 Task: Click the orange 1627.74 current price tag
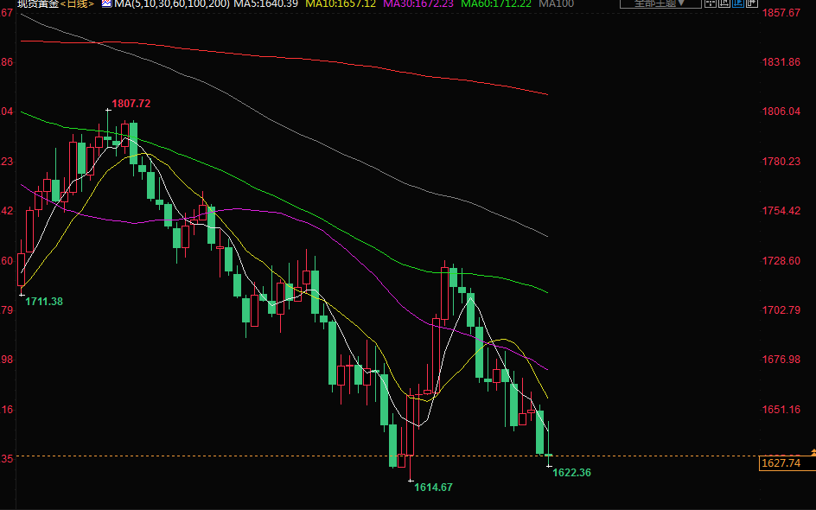[x=779, y=463]
